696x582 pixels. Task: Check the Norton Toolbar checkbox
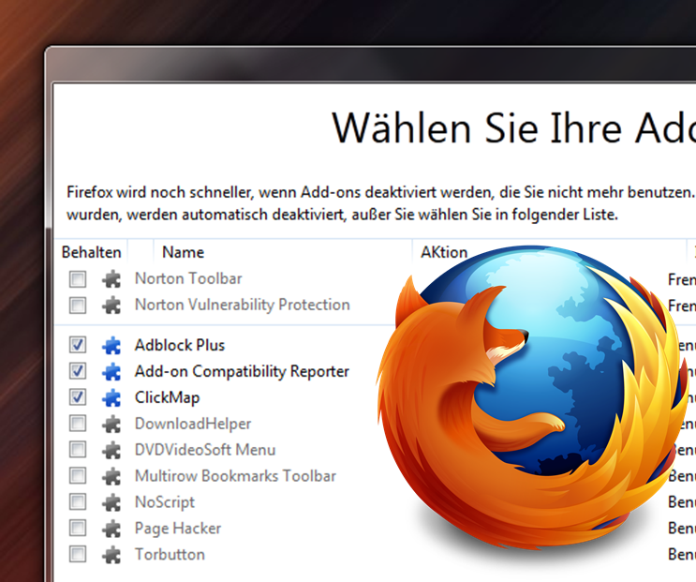coord(78,279)
